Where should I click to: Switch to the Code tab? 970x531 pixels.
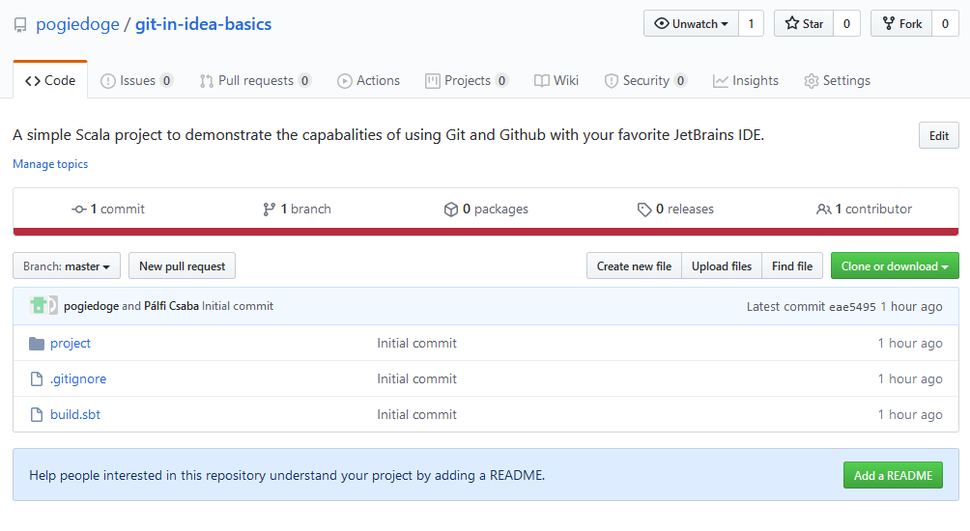point(50,80)
